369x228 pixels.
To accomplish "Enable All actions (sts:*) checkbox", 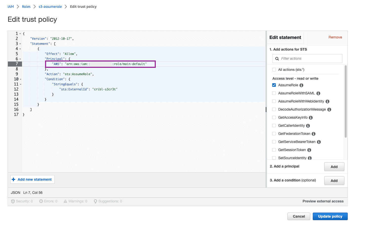I will [274, 70].
